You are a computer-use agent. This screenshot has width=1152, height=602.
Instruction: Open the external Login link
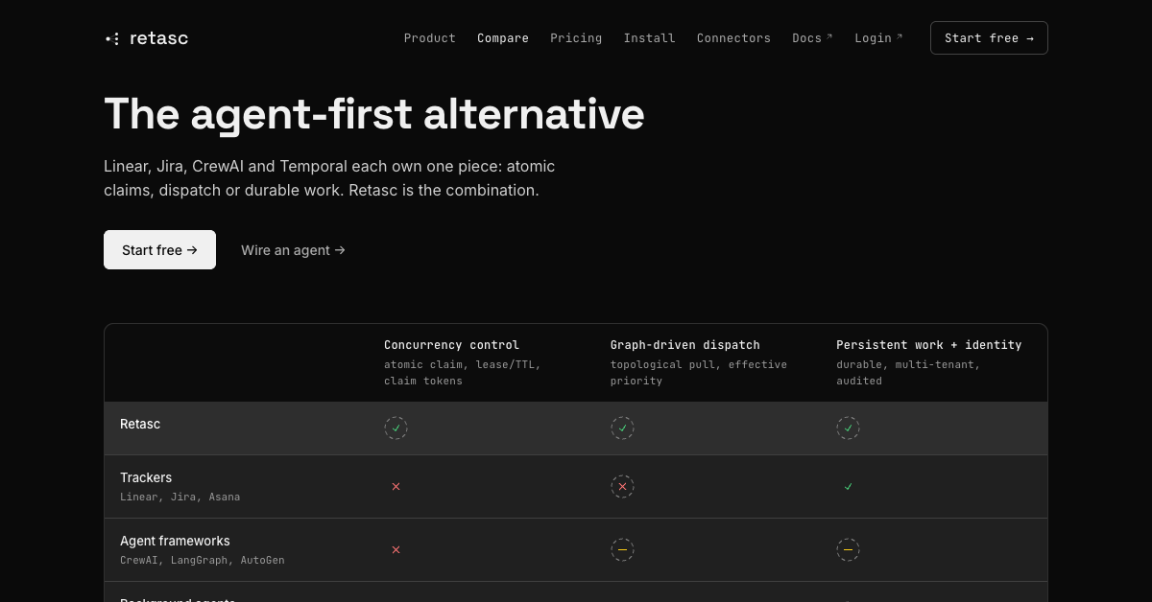click(x=878, y=38)
